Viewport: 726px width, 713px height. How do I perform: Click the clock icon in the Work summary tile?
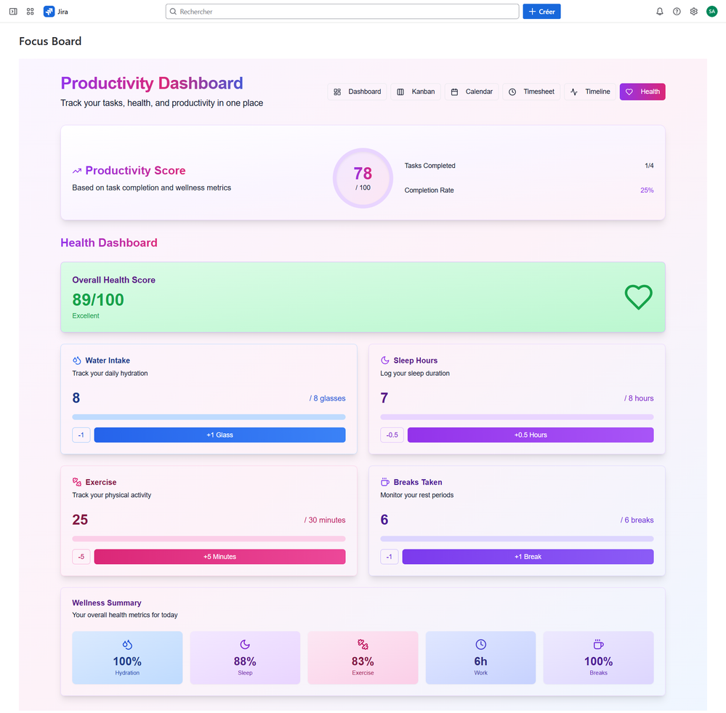[x=480, y=644]
